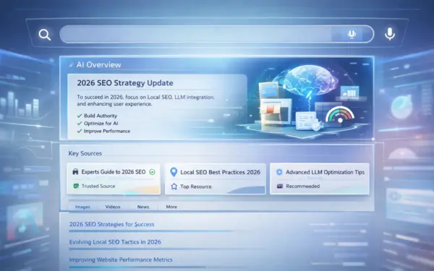Open Improving Website Performance Metrics result
Viewport: 434px width, 271px height.
(121, 259)
